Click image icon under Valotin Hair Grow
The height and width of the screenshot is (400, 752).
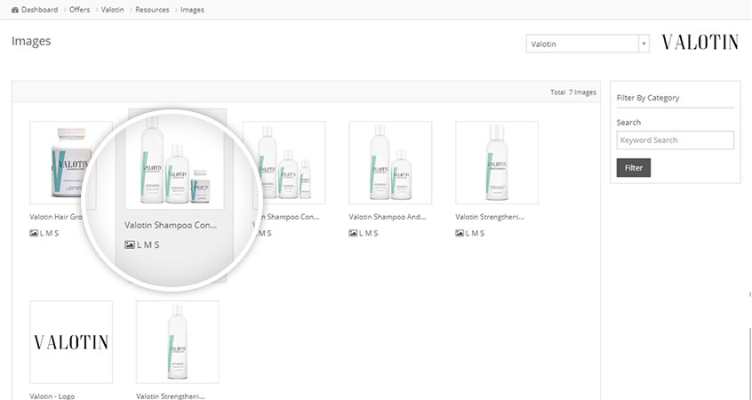click(34, 233)
